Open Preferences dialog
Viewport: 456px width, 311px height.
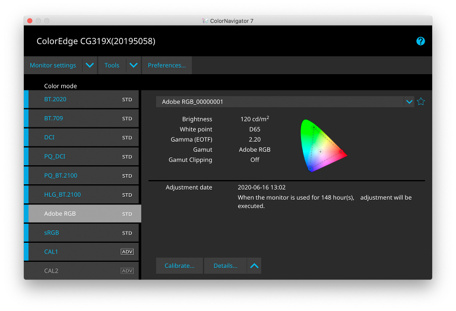pyautogui.click(x=167, y=65)
